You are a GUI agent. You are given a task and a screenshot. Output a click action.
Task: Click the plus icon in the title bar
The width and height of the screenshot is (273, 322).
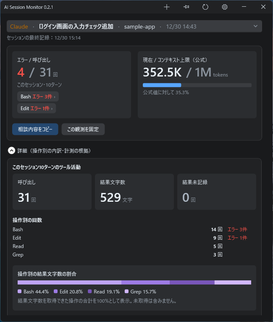click(x=167, y=7)
